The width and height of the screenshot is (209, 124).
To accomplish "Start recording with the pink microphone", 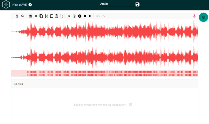I will click(194, 16).
